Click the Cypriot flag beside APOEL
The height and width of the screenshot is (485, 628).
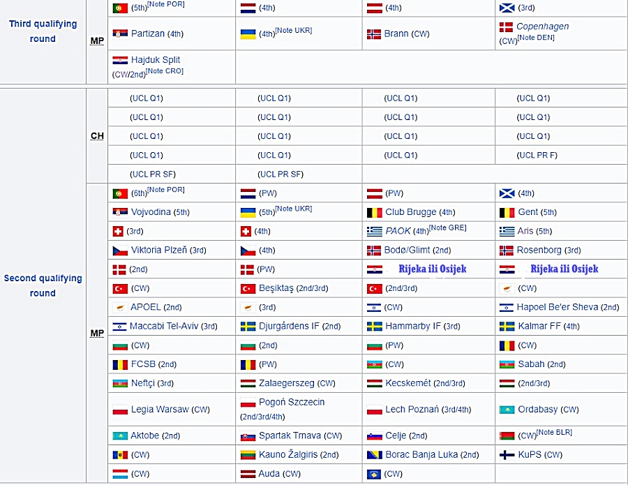120,308
